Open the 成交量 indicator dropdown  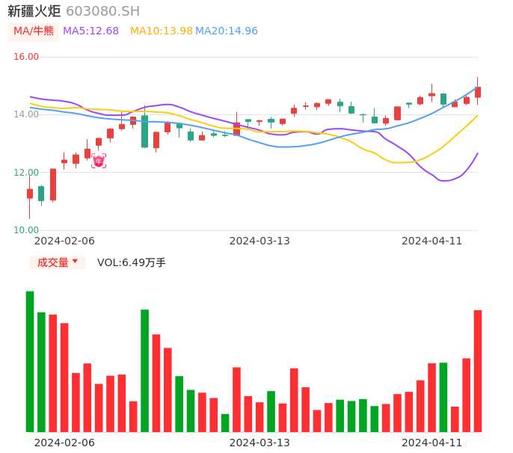coord(58,262)
